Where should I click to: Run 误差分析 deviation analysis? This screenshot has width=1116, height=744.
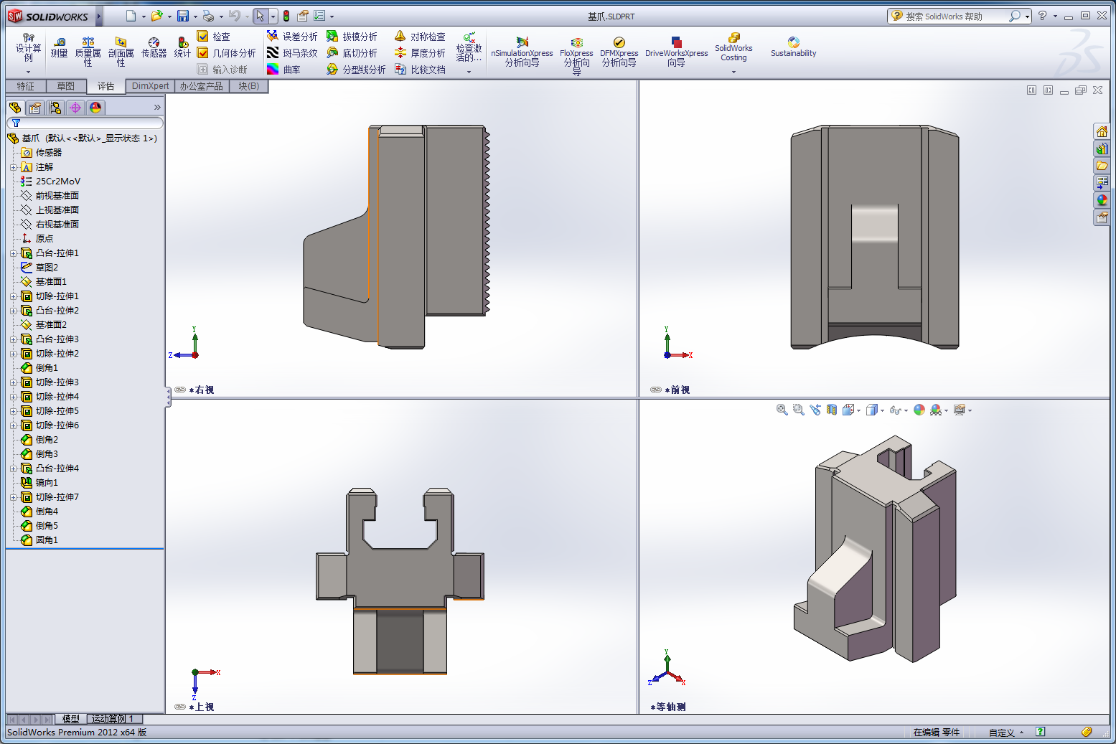click(292, 36)
